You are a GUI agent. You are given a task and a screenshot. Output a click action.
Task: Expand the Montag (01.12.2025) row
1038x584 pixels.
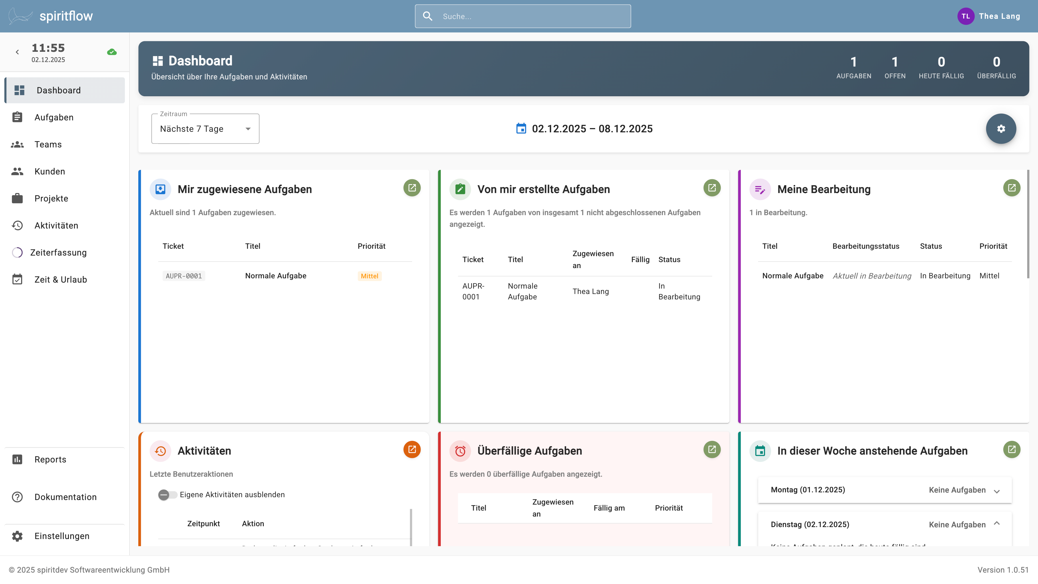884,490
